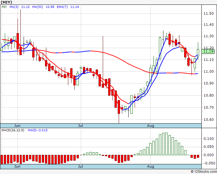This screenshot has height=174, width=217.
Task: Click the MA(50) value 10.98
Action: [x=50, y=7]
